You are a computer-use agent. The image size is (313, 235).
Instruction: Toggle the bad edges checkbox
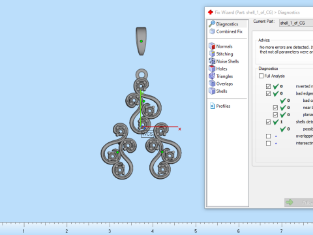[268, 93]
